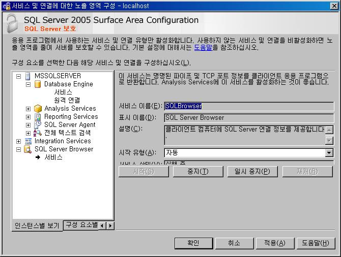Viewport: 341px width, 257px height.
Task: Click the SQL Server Browser magnifier icon
Action: click(x=28, y=149)
